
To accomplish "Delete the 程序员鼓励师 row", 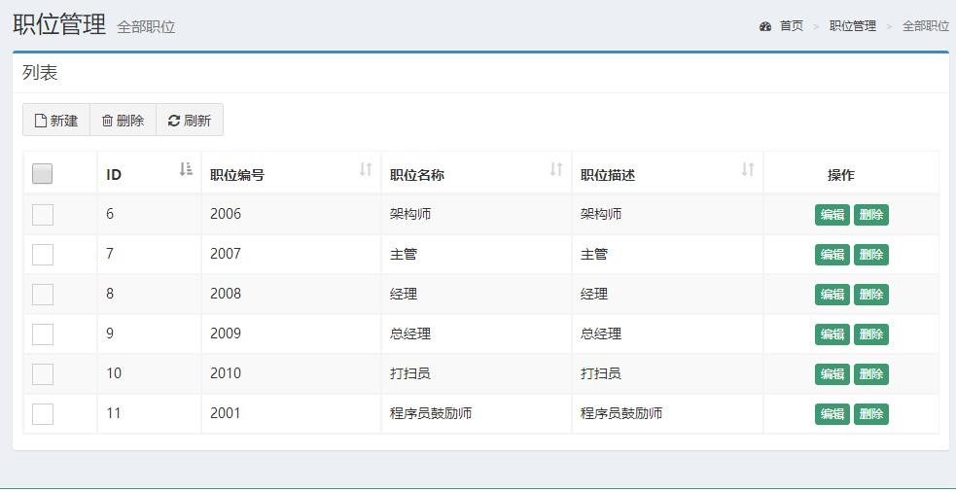I will tap(871, 414).
